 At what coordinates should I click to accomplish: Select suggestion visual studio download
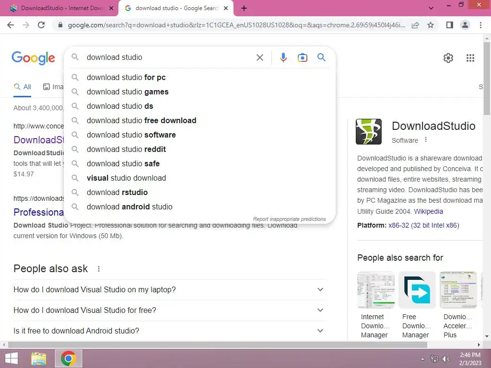point(199,178)
